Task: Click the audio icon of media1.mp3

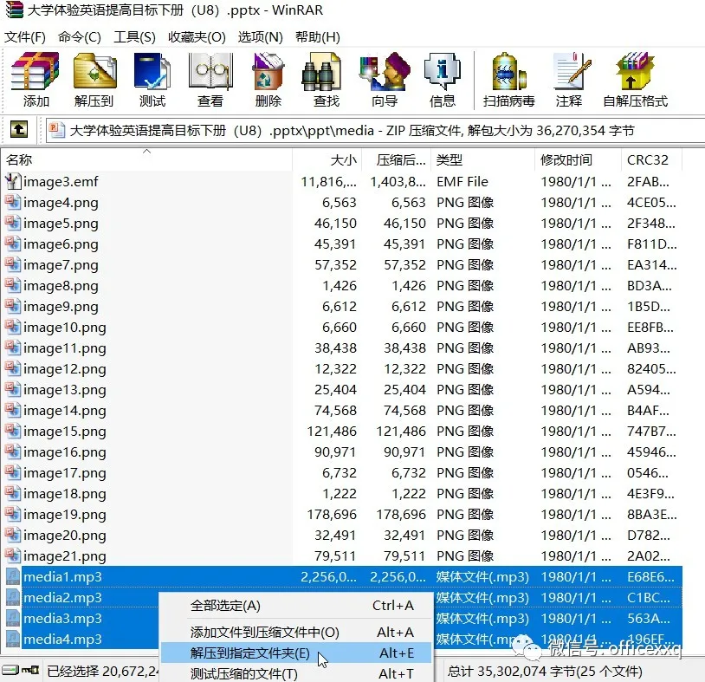Action: pos(13,576)
